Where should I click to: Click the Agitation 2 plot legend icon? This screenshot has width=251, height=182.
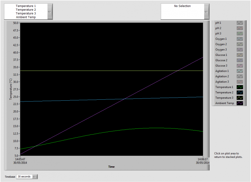coord(240,76)
